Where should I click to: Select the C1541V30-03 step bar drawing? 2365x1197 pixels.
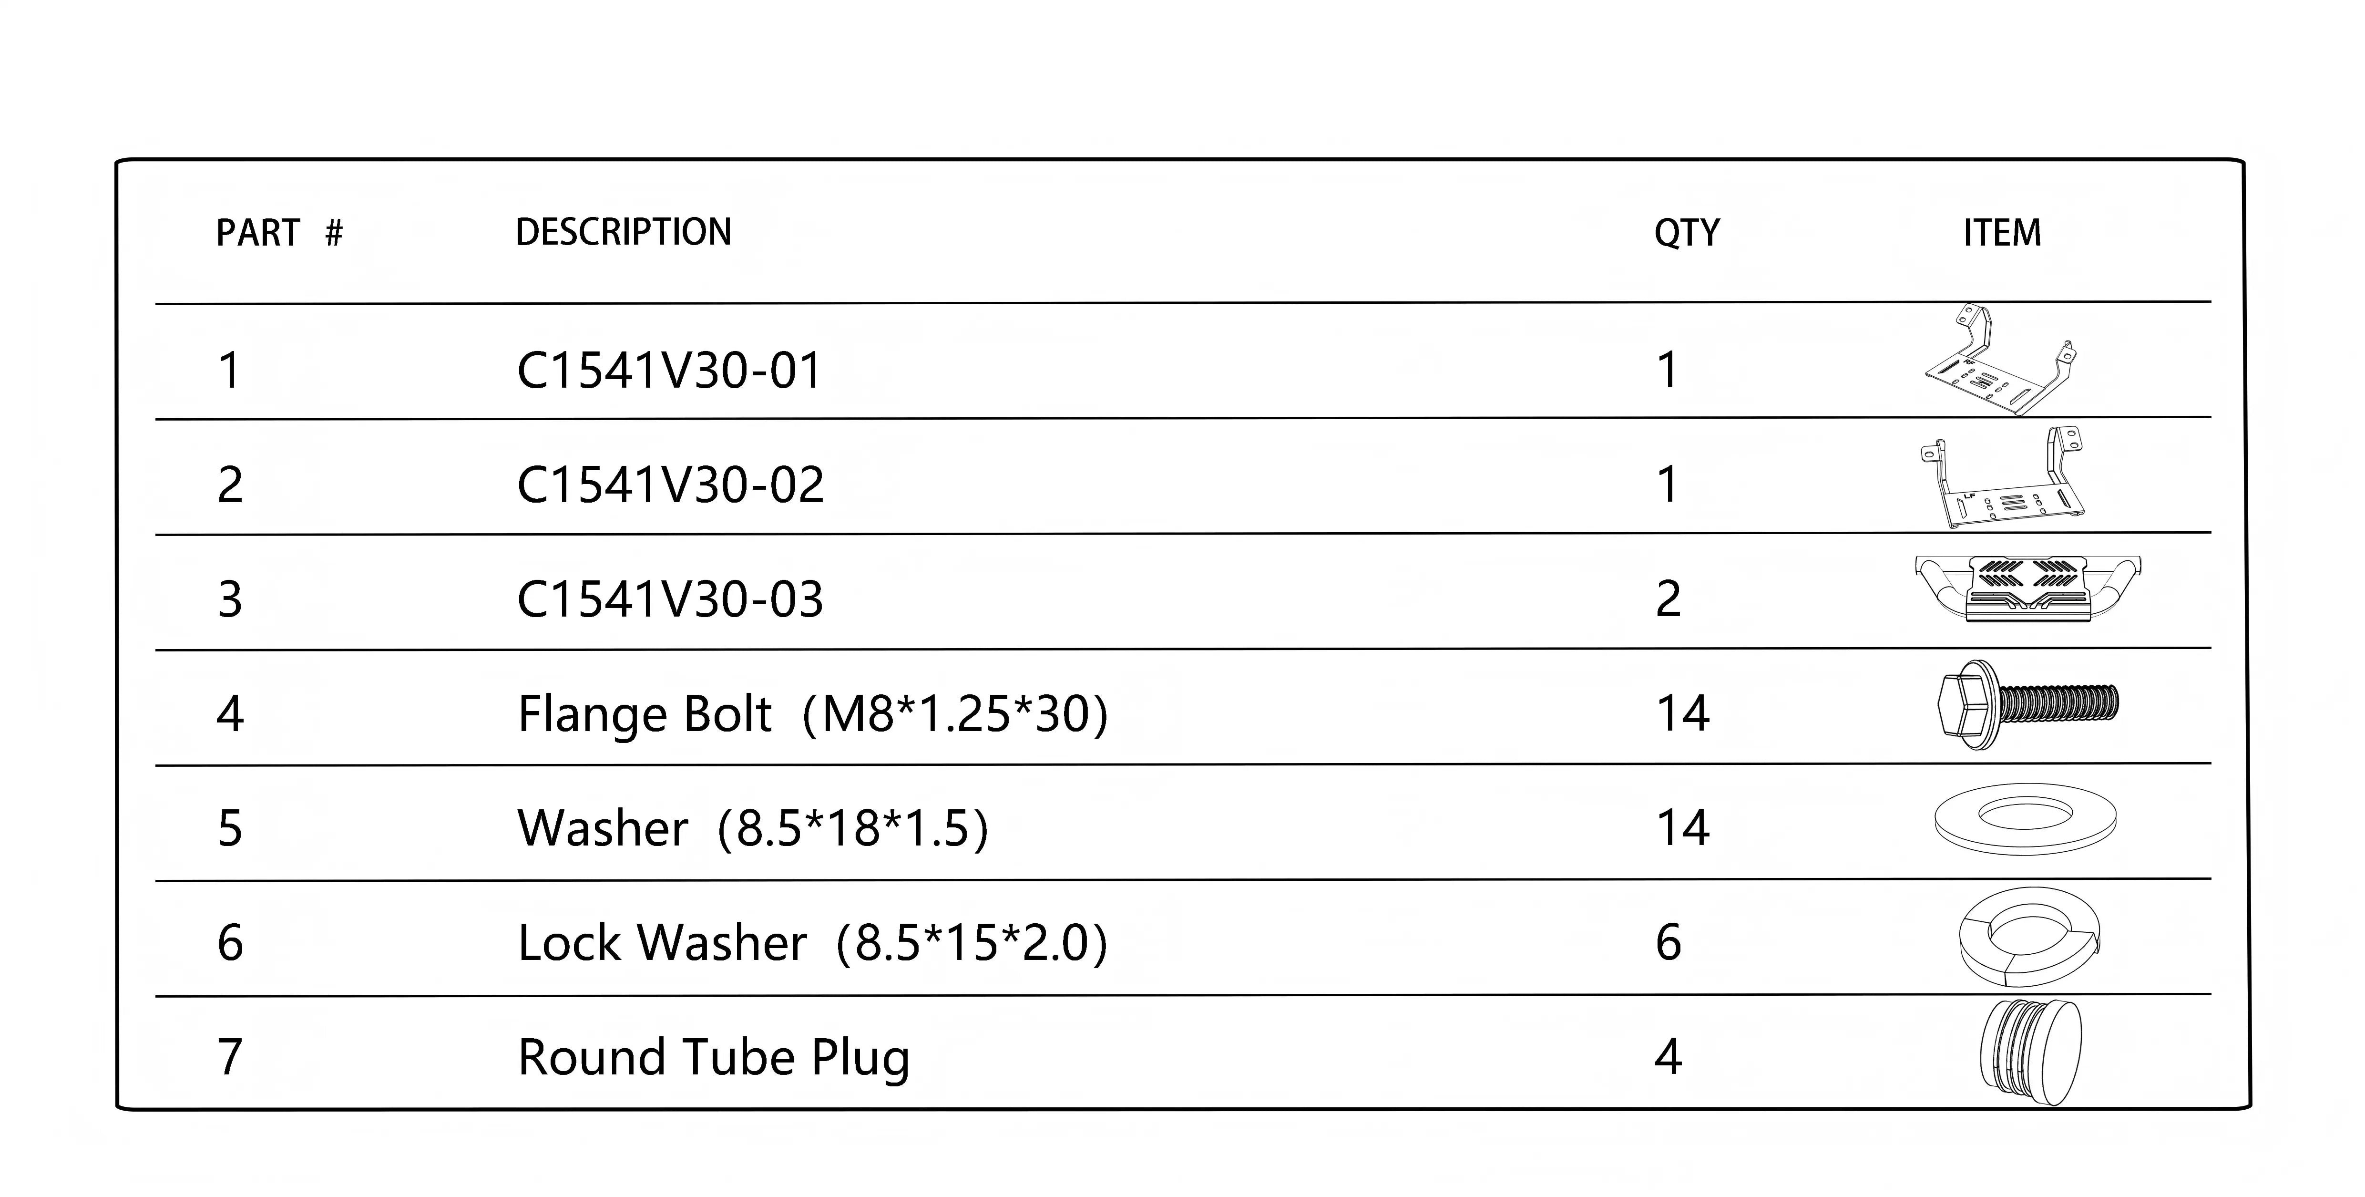(x=2027, y=589)
